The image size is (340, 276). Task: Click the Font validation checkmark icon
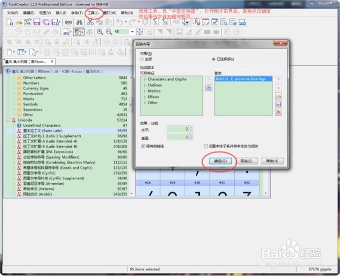point(215,22)
